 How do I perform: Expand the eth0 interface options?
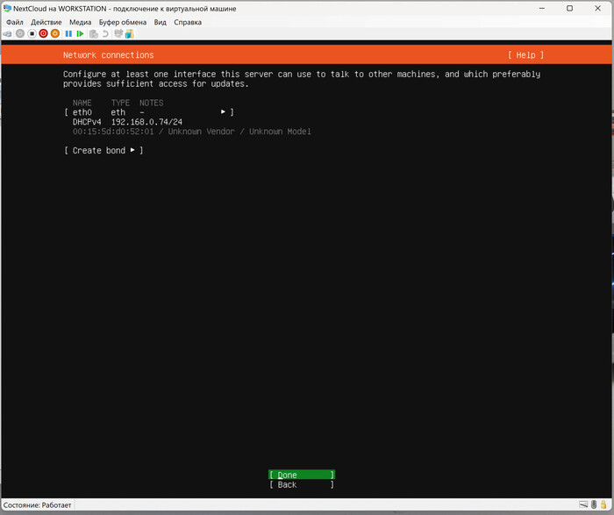pyautogui.click(x=149, y=112)
